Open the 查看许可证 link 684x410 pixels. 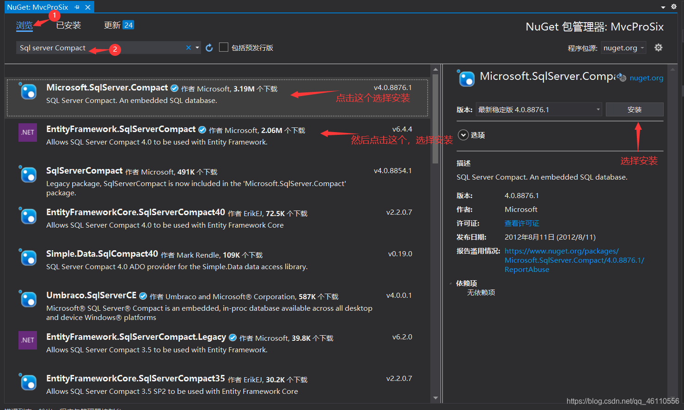(522, 223)
